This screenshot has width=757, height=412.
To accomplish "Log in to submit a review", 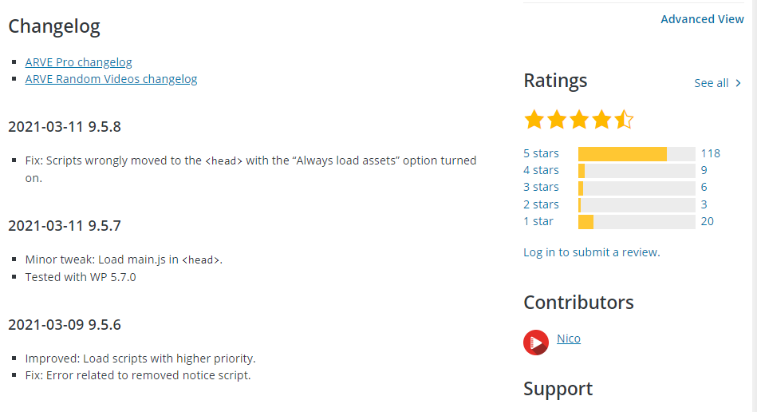I will tap(591, 252).
